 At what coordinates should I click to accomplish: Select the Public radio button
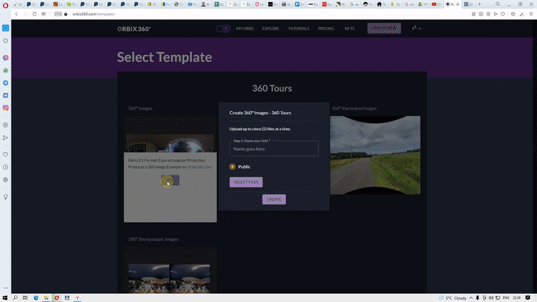click(x=232, y=166)
